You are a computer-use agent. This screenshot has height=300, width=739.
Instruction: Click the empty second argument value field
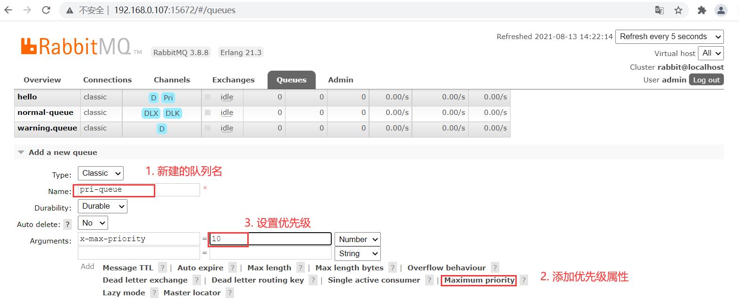(270, 253)
